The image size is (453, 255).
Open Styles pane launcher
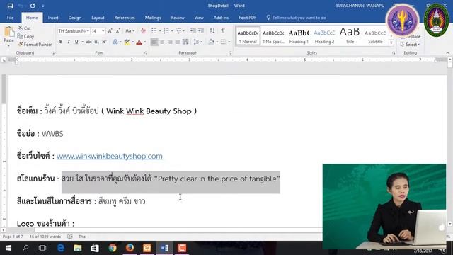[x=394, y=53]
